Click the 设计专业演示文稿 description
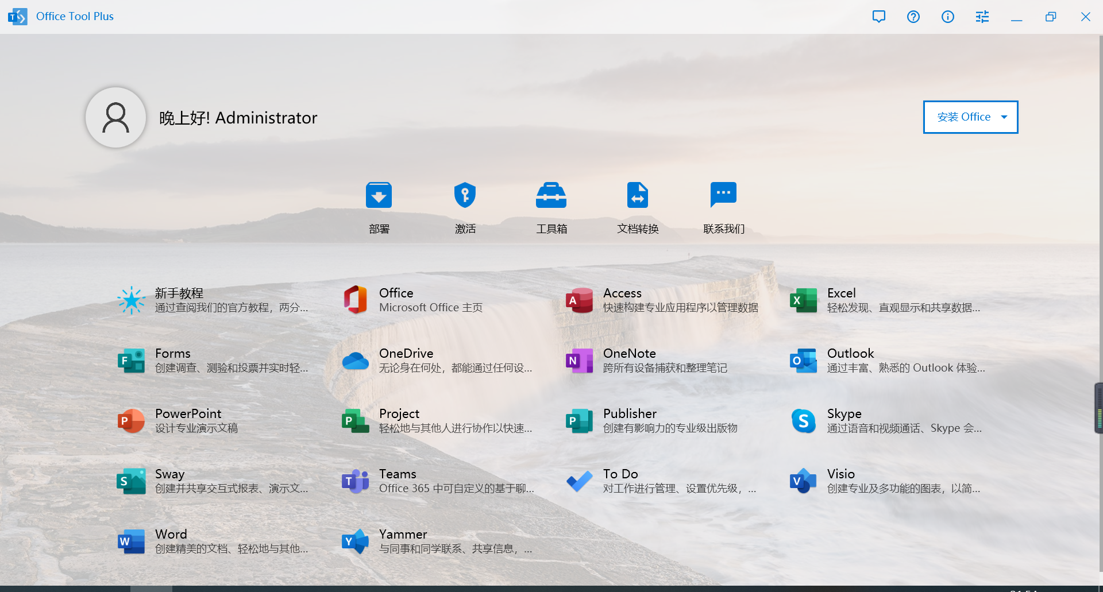Screen dimensions: 1103x592 click(196, 428)
